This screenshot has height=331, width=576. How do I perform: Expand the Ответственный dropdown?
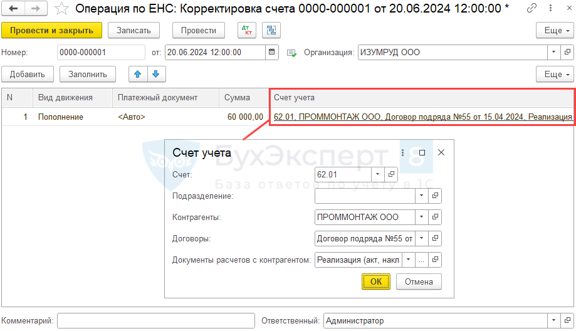coord(553,320)
